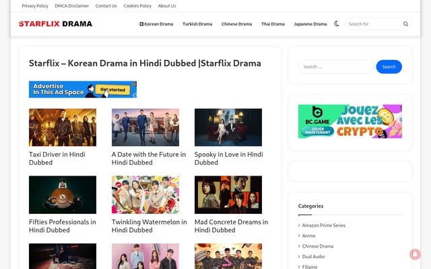
Task: Open the Thai Drama menu
Action: coord(273,24)
